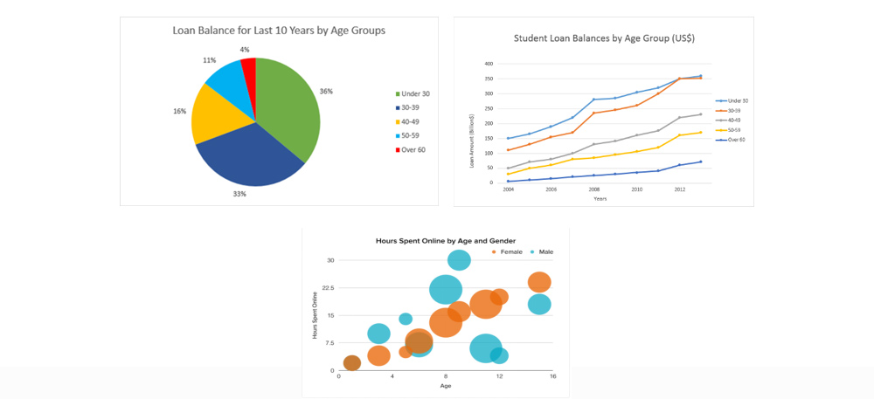
Task: Click green Under 30 swatch in pie legend
Action: (398, 94)
